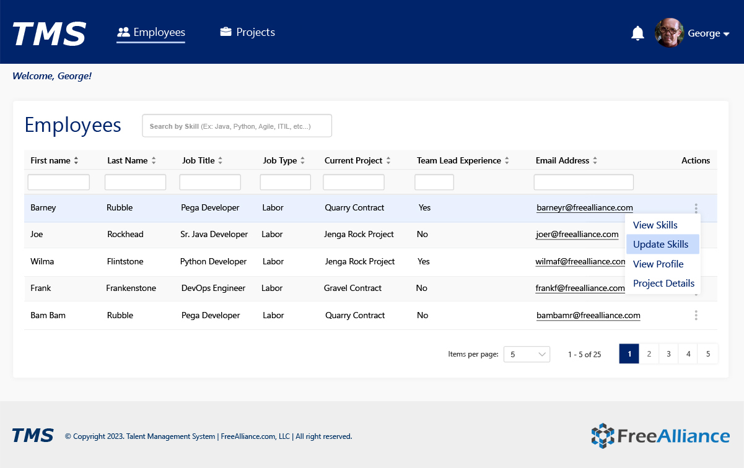Screen dimensions: 744x468
Task: Open the Items per page dropdown
Action: point(527,354)
